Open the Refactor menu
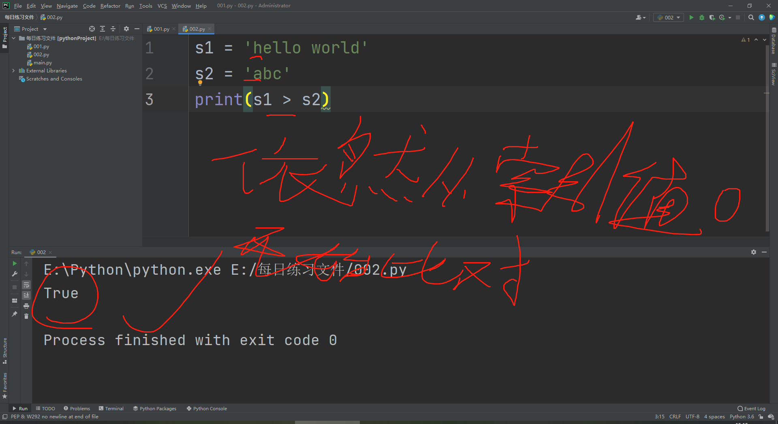Image resolution: width=778 pixels, height=424 pixels. point(110,6)
